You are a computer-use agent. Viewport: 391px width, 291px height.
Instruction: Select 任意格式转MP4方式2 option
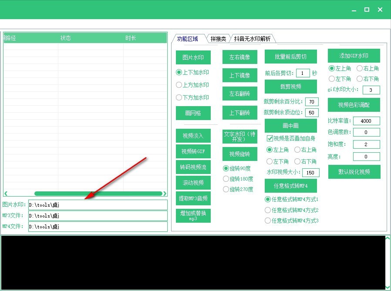[291, 210]
